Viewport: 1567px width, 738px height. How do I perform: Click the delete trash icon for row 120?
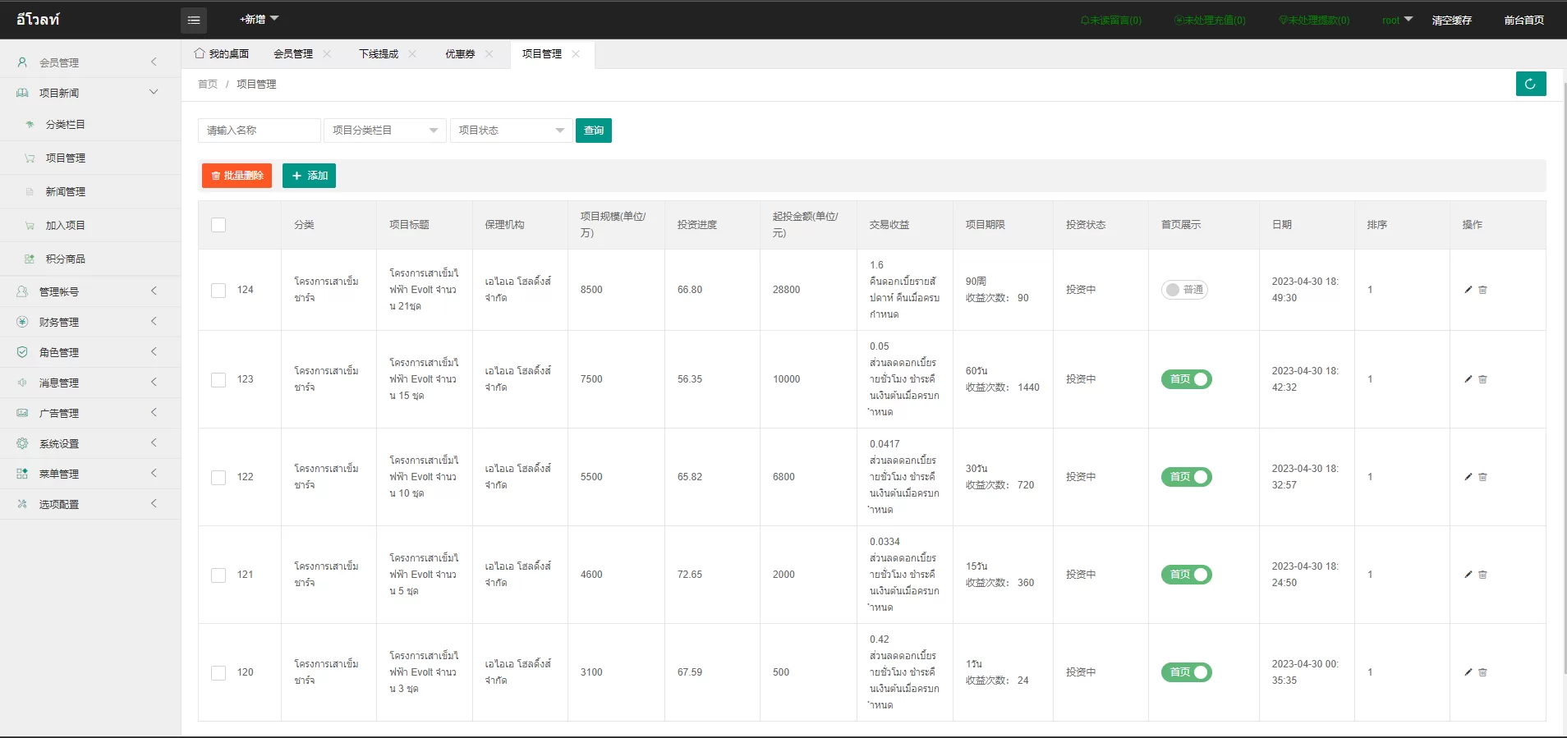(x=1482, y=672)
